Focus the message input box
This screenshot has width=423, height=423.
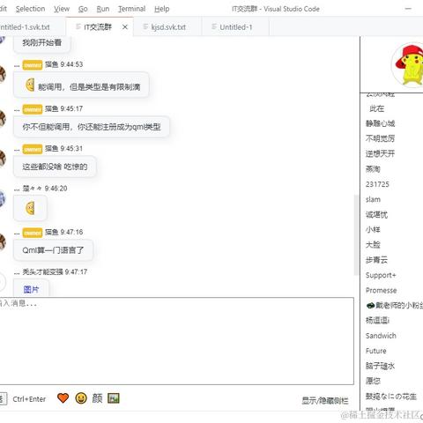[176, 341]
